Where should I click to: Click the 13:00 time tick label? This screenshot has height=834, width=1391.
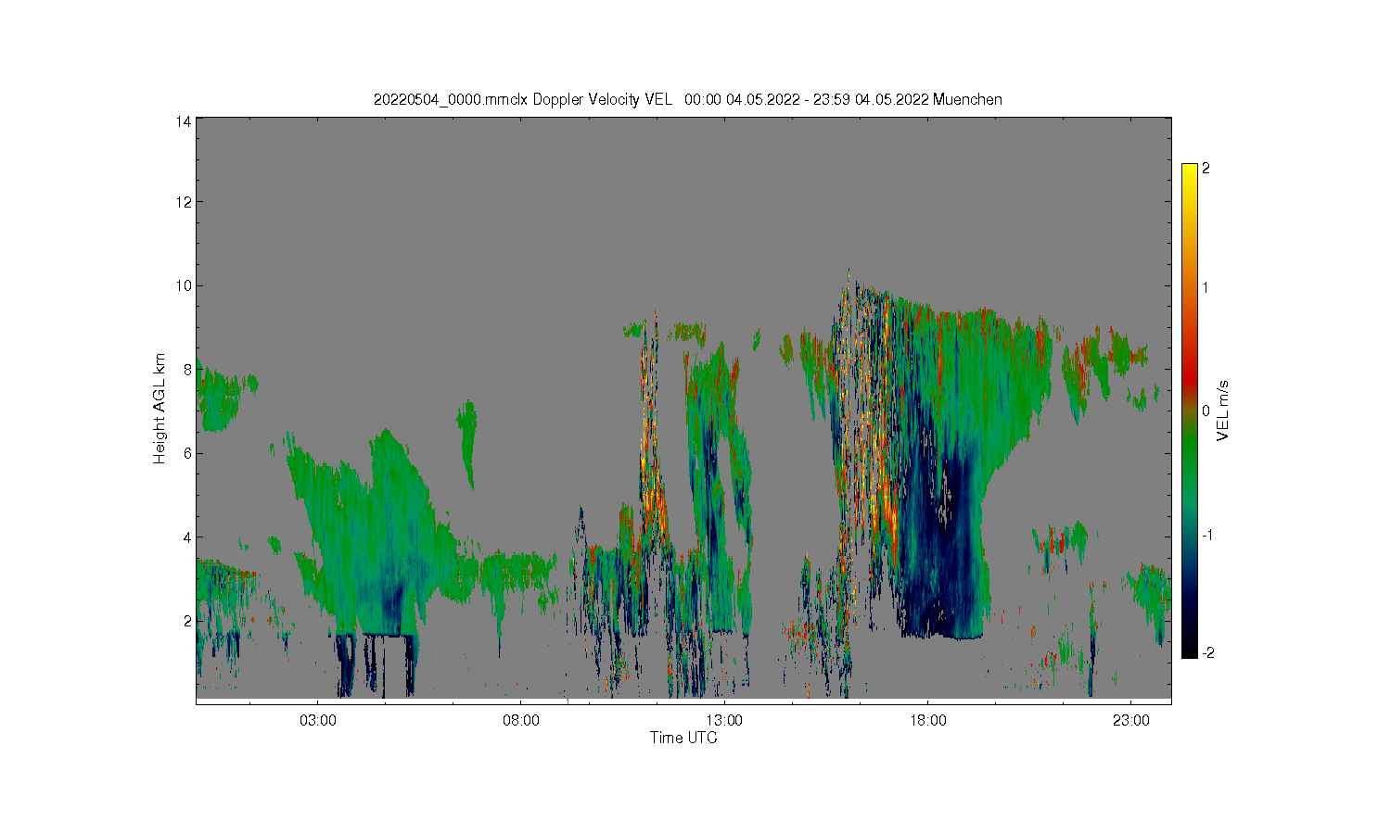tap(724, 720)
